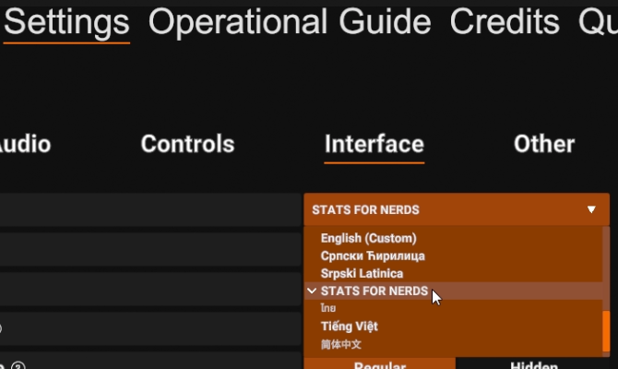Select the Hidden toggle option
Screen dimensions: 618x369
[535, 365]
